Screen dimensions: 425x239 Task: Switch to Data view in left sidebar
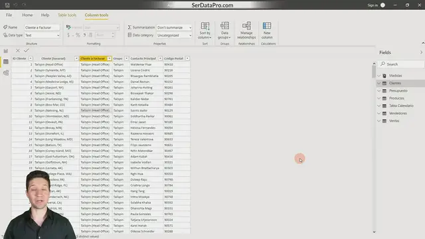click(x=6, y=62)
